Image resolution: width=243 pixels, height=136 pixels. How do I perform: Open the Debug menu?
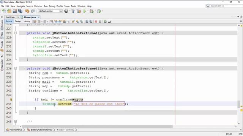(52, 6)
